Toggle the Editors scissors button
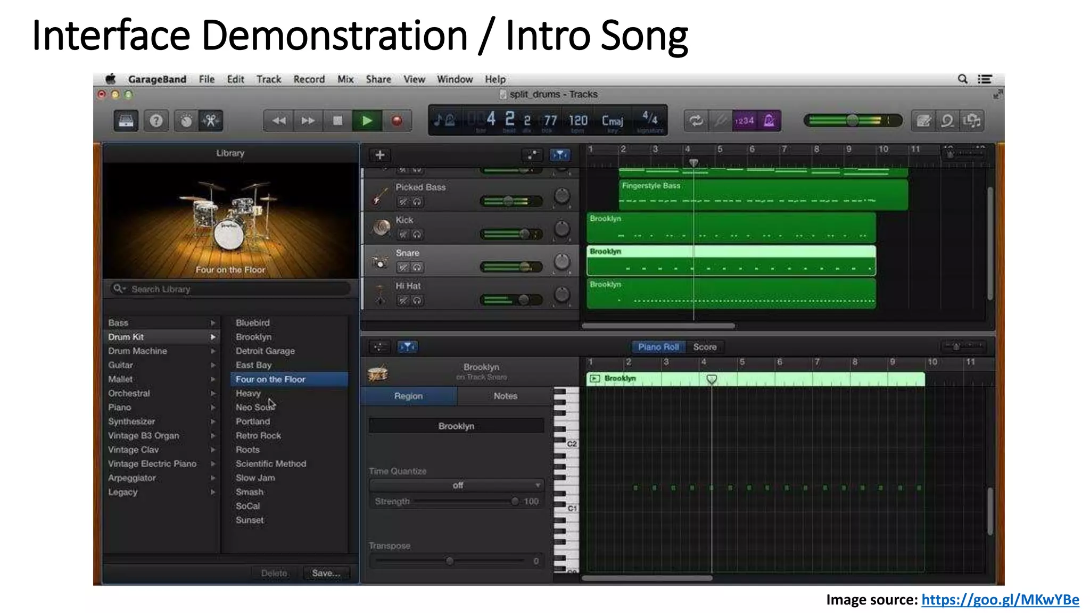Image resolution: width=1090 pixels, height=613 pixels. pyautogui.click(x=211, y=121)
